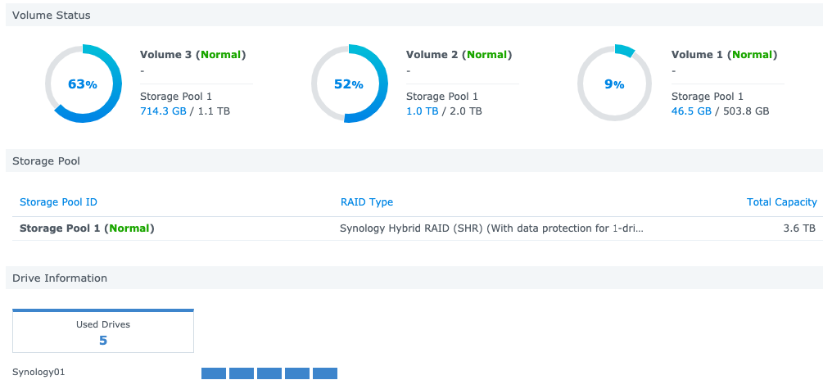The width and height of the screenshot is (823, 389).
Task: Click the Volume 3 usage ring at 63%
Action: pyautogui.click(x=83, y=84)
